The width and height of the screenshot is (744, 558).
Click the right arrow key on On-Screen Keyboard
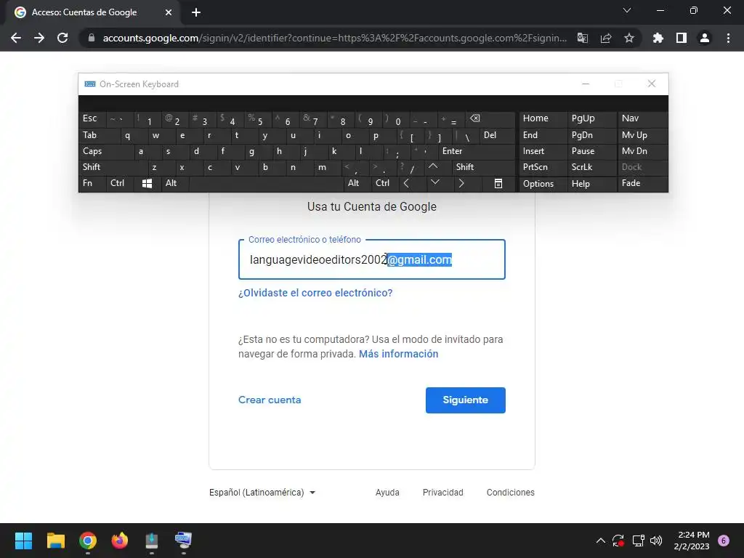click(461, 183)
